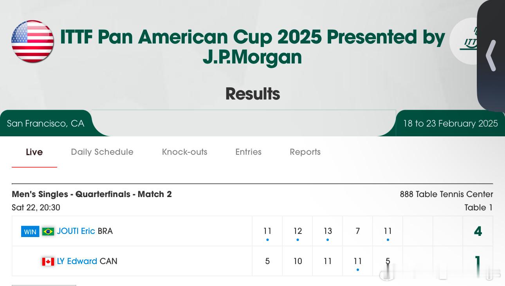Click the blue WIN badge
505x286 pixels.
tap(30, 232)
